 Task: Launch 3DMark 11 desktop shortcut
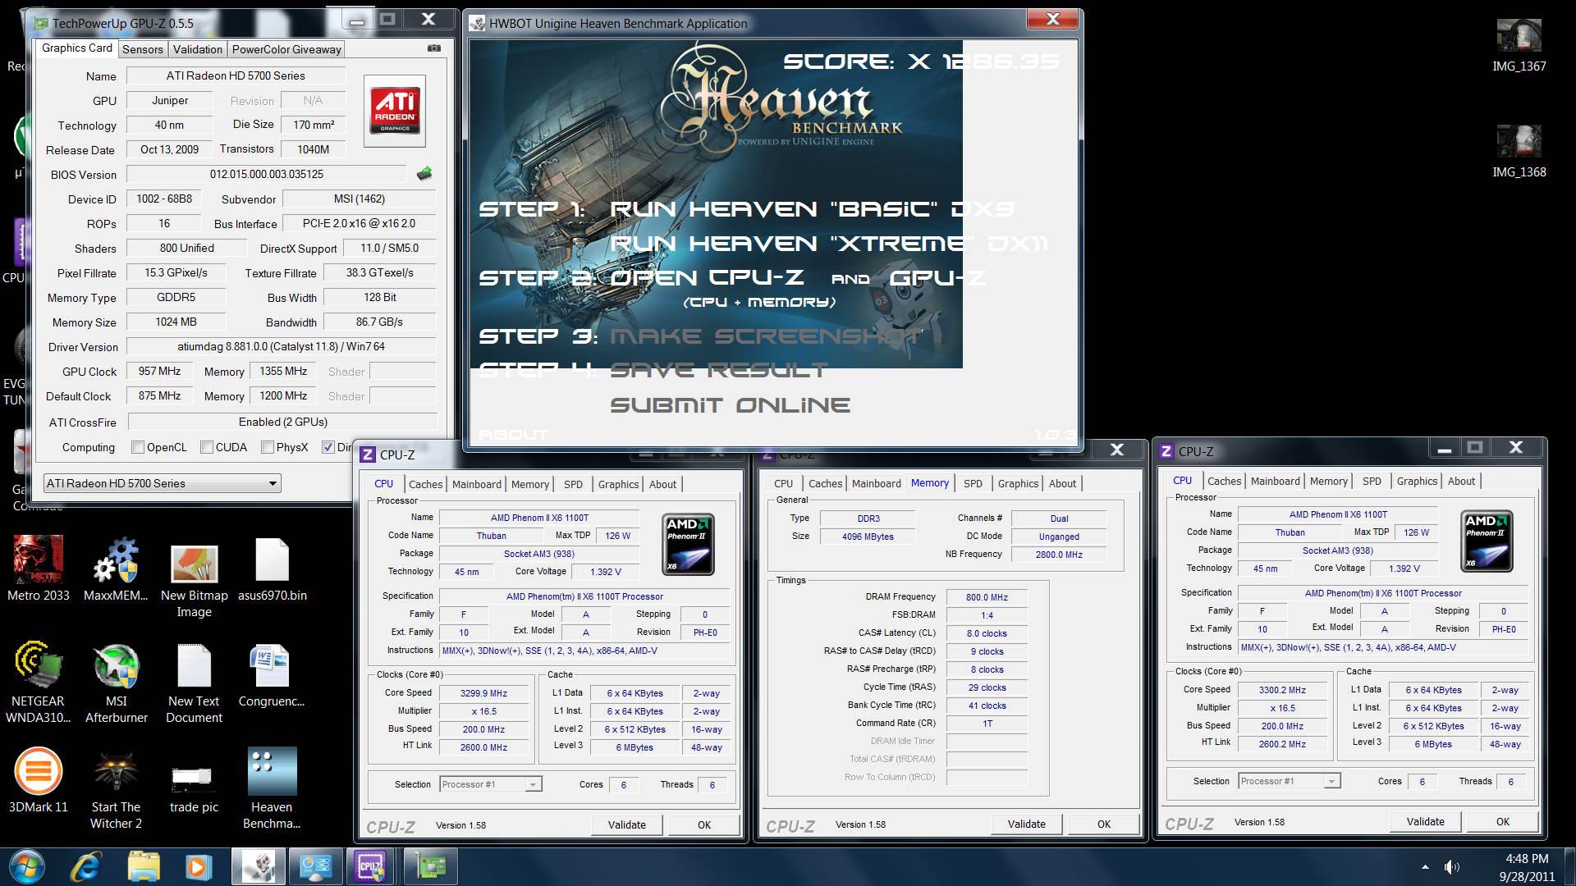pos(38,780)
